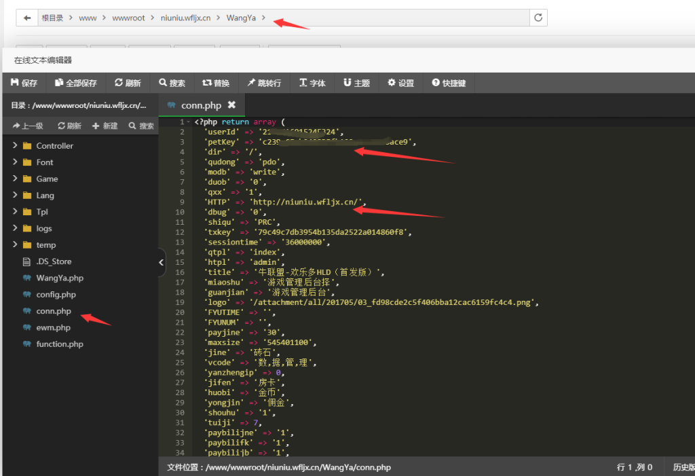The width and height of the screenshot is (695, 476).
Task: Open config.php in the file tree
Action: click(x=56, y=295)
